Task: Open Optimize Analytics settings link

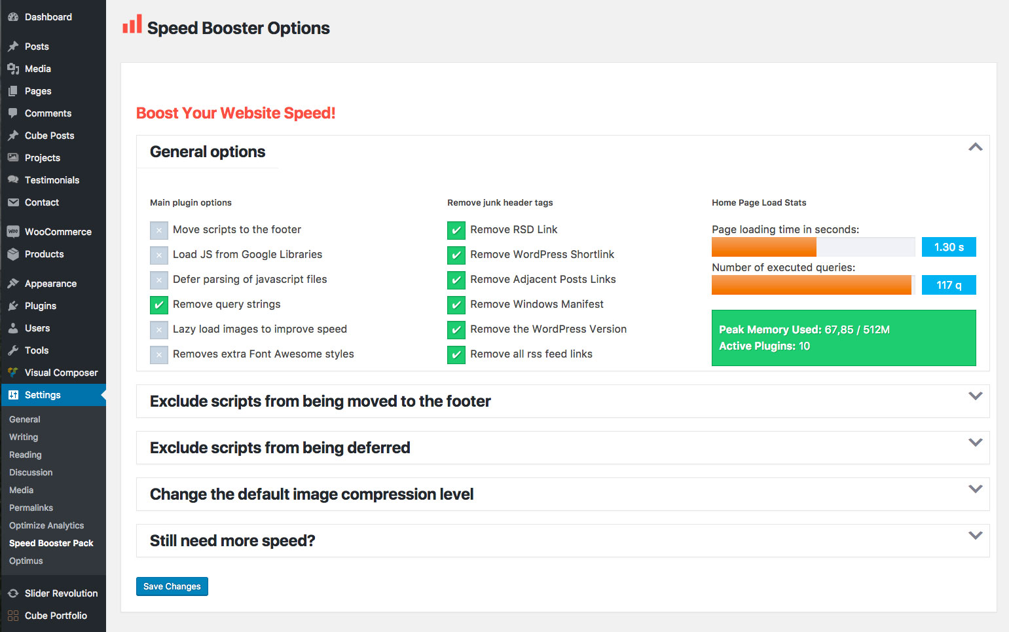Action: tap(46, 525)
